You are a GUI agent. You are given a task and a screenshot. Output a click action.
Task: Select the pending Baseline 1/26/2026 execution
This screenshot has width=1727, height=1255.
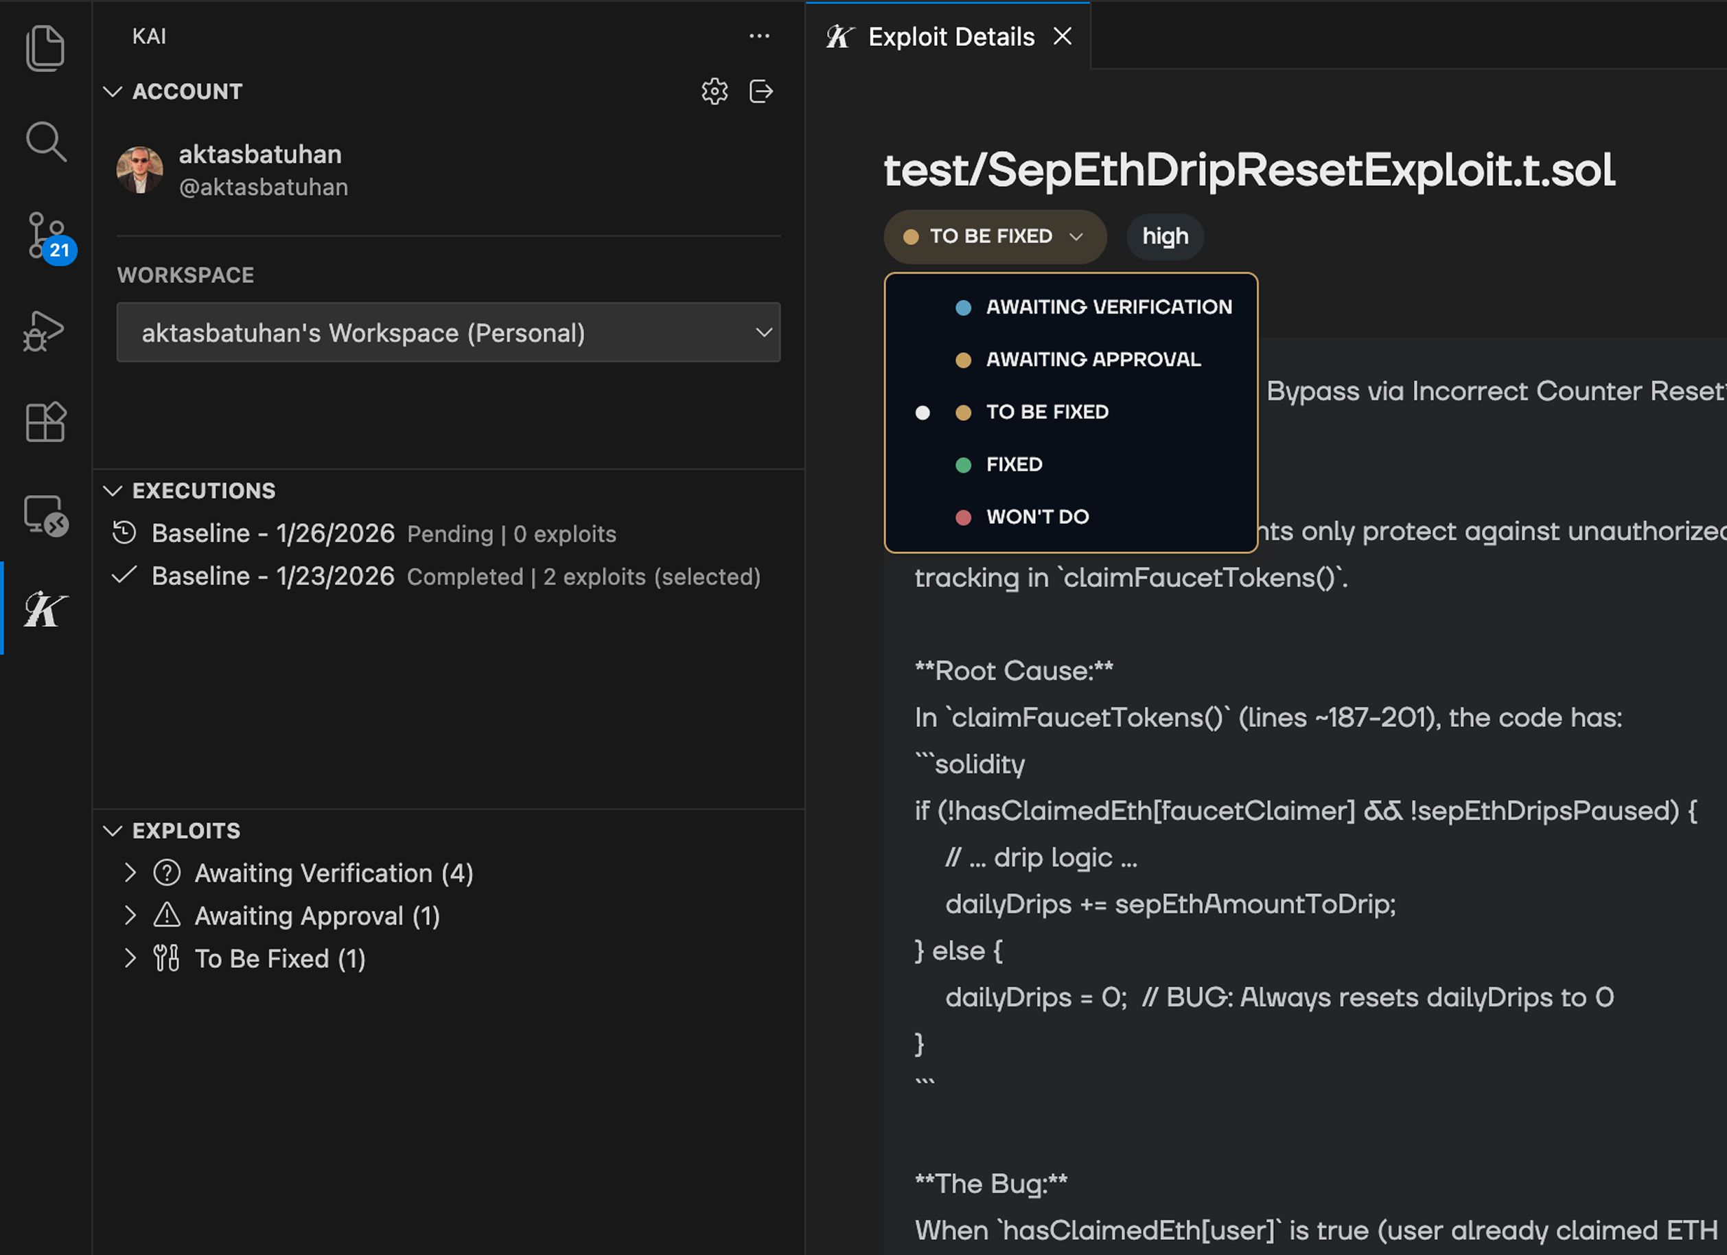point(274,533)
